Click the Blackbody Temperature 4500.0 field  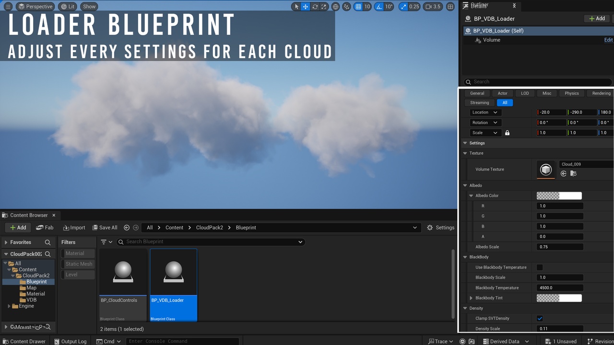(560, 287)
